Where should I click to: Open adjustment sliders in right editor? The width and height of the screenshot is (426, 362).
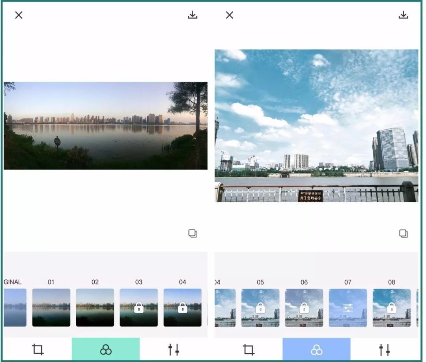[384, 349]
